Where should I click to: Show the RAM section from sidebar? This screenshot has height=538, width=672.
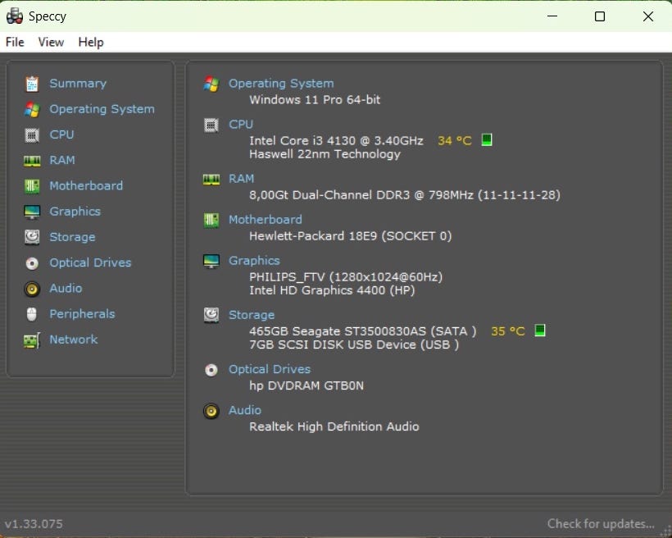coord(62,160)
